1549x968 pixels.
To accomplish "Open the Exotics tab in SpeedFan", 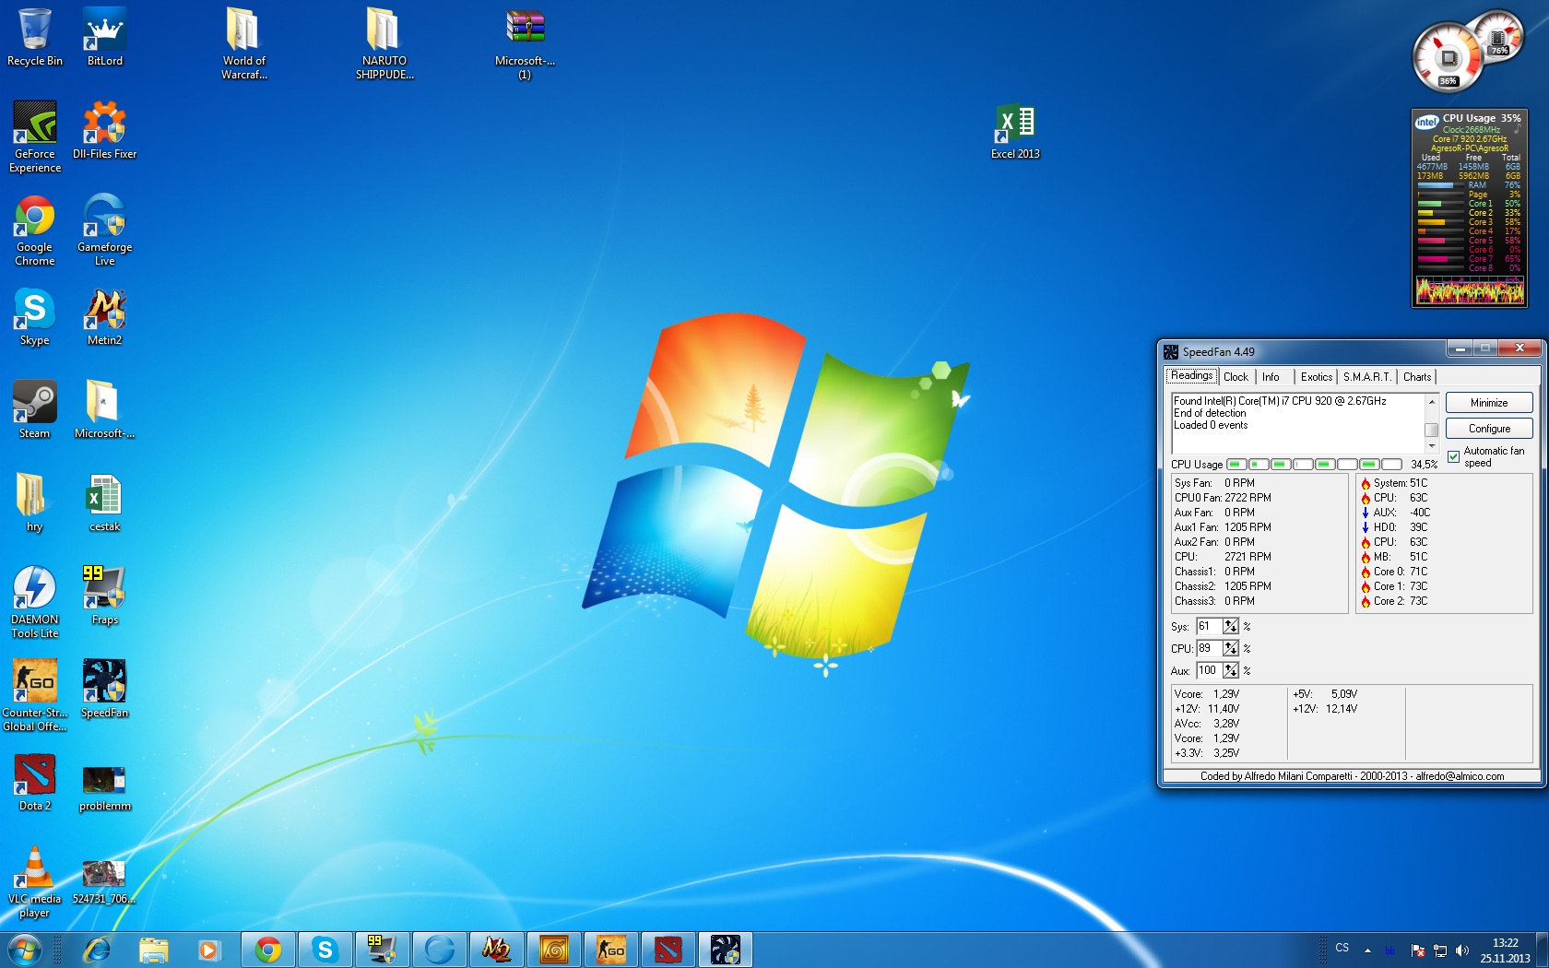I will 1317,377.
